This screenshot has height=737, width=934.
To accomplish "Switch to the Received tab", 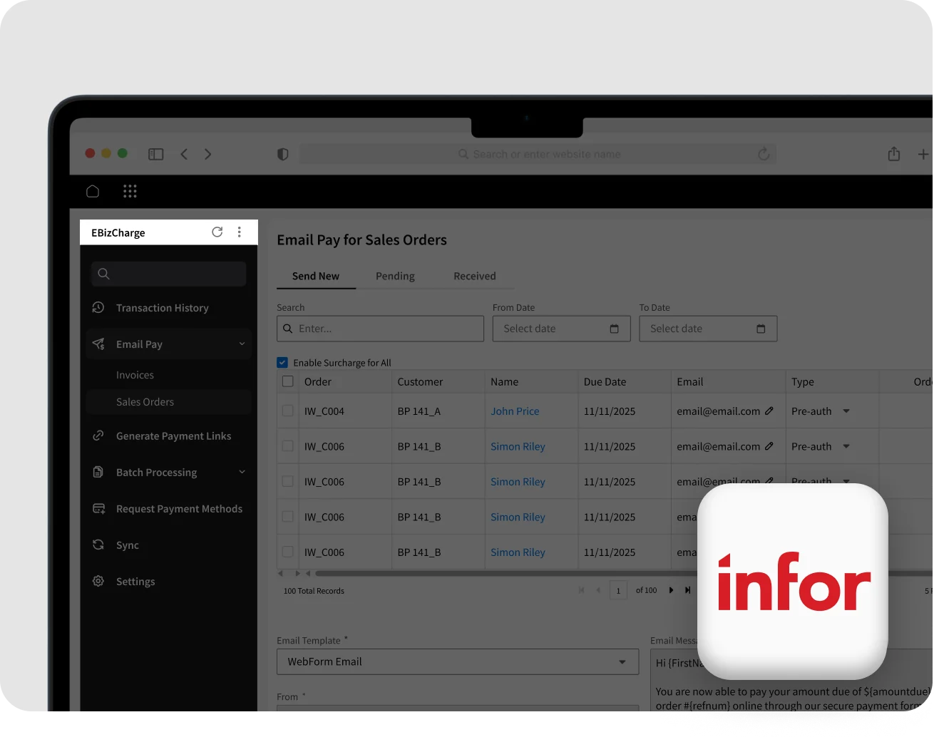I will pos(475,276).
